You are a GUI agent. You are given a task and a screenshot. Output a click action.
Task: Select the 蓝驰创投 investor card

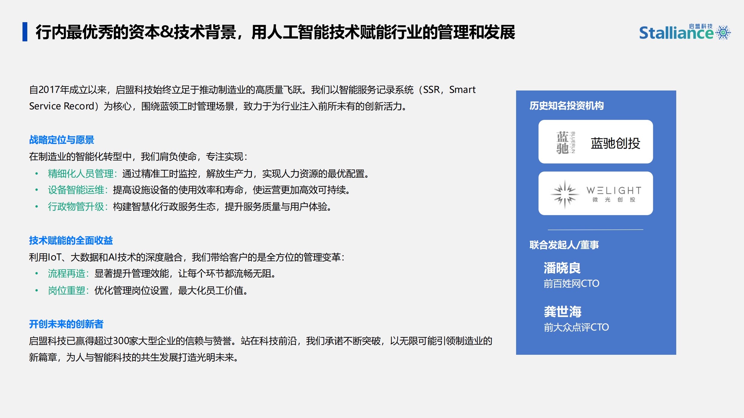coord(596,142)
